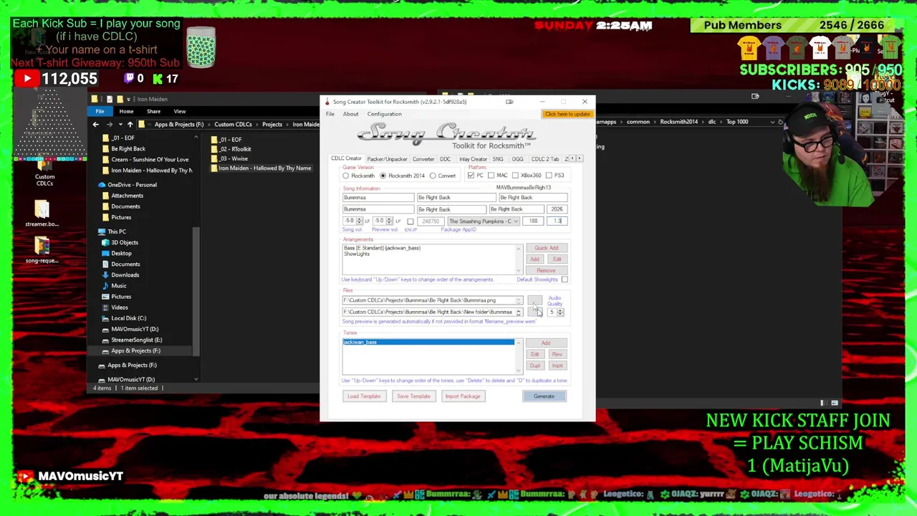917x516 pixels.
Task: Select the Convert game version radio button
Action: click(x=433, y=176)
